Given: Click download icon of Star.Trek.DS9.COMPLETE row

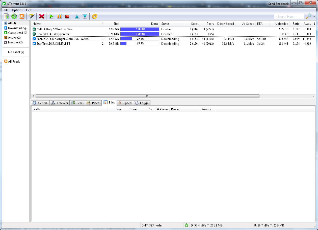Looking at the screenshot, I should pos(34,44).
